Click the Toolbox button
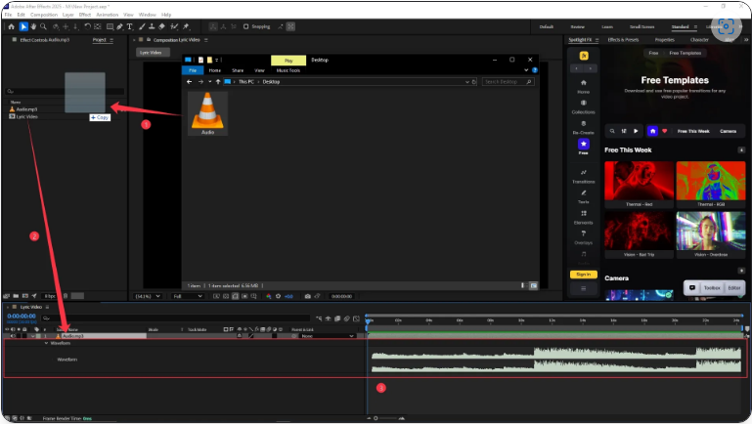The height and width of the screenshot is (424, 752). pyautogui.click(x=712, y=288)
